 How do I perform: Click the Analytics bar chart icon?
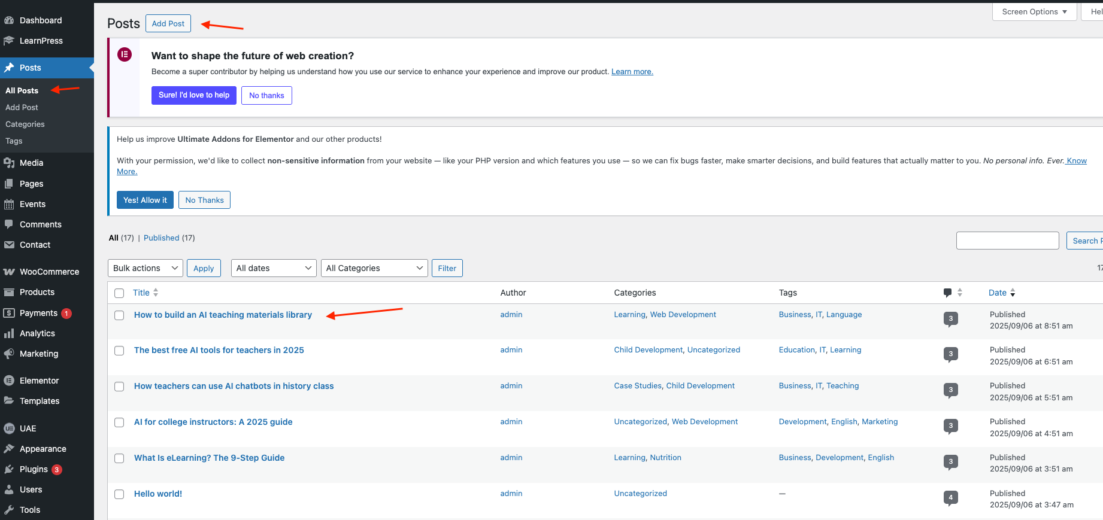(x=9, y=333)
